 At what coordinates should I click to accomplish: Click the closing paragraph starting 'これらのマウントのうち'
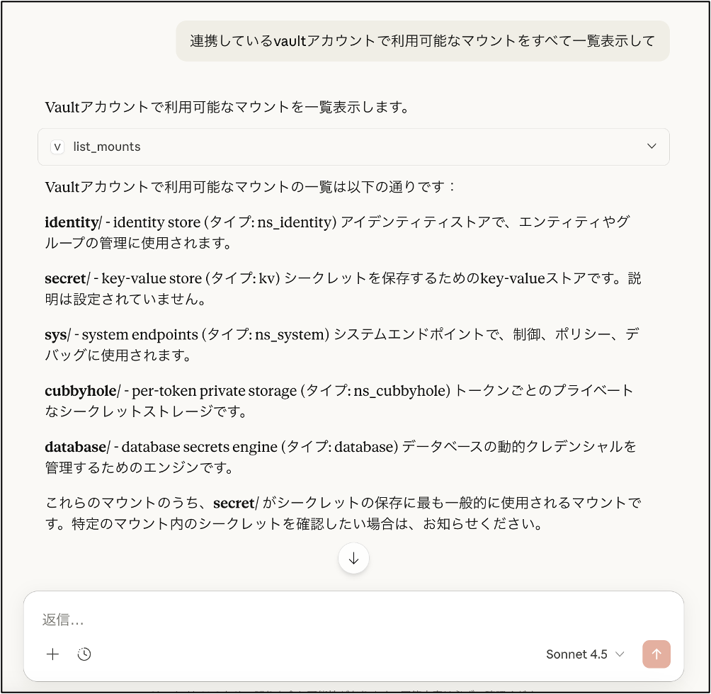coord(343,513)
